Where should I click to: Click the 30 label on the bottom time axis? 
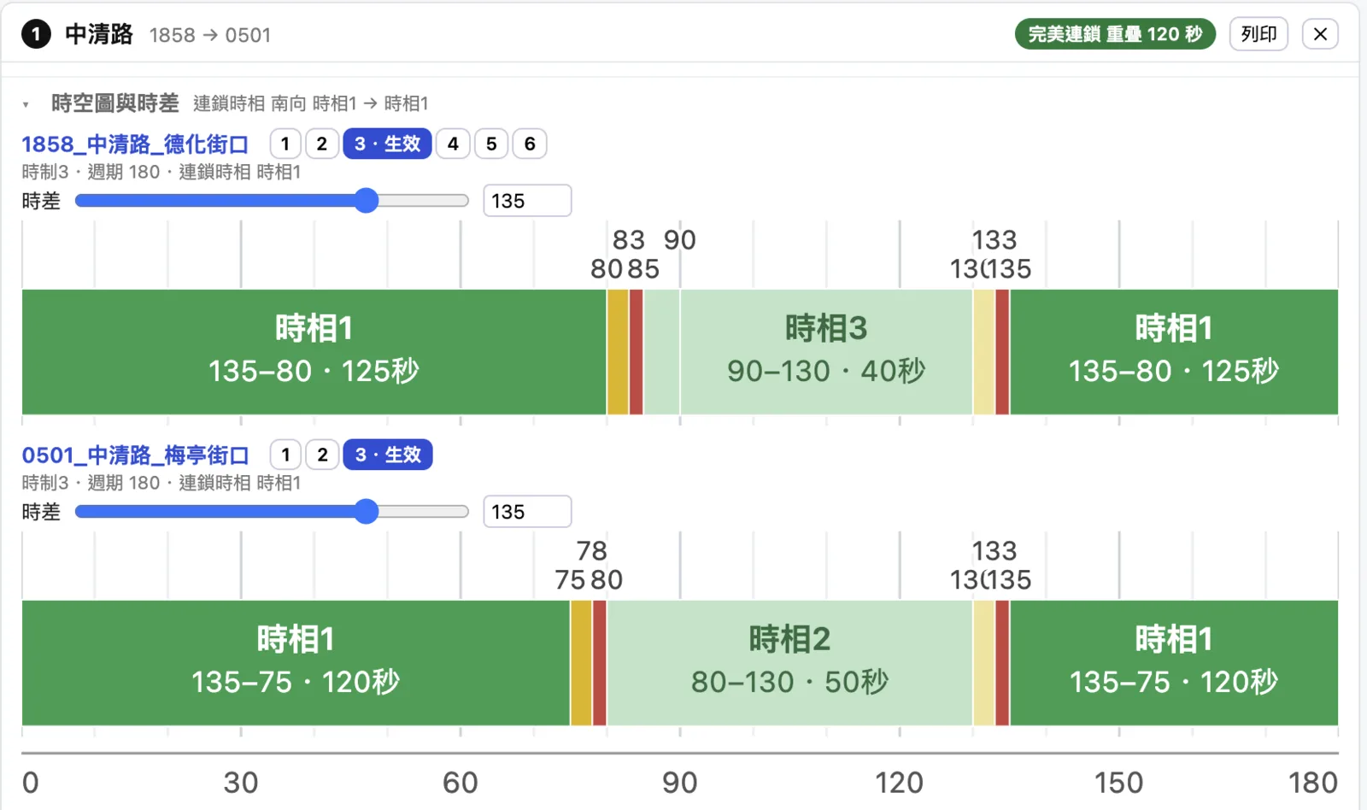pyautogui.click(x=241, y=783)
